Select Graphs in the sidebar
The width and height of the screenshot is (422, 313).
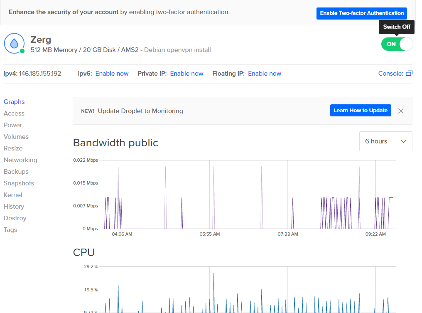[14, 102]
